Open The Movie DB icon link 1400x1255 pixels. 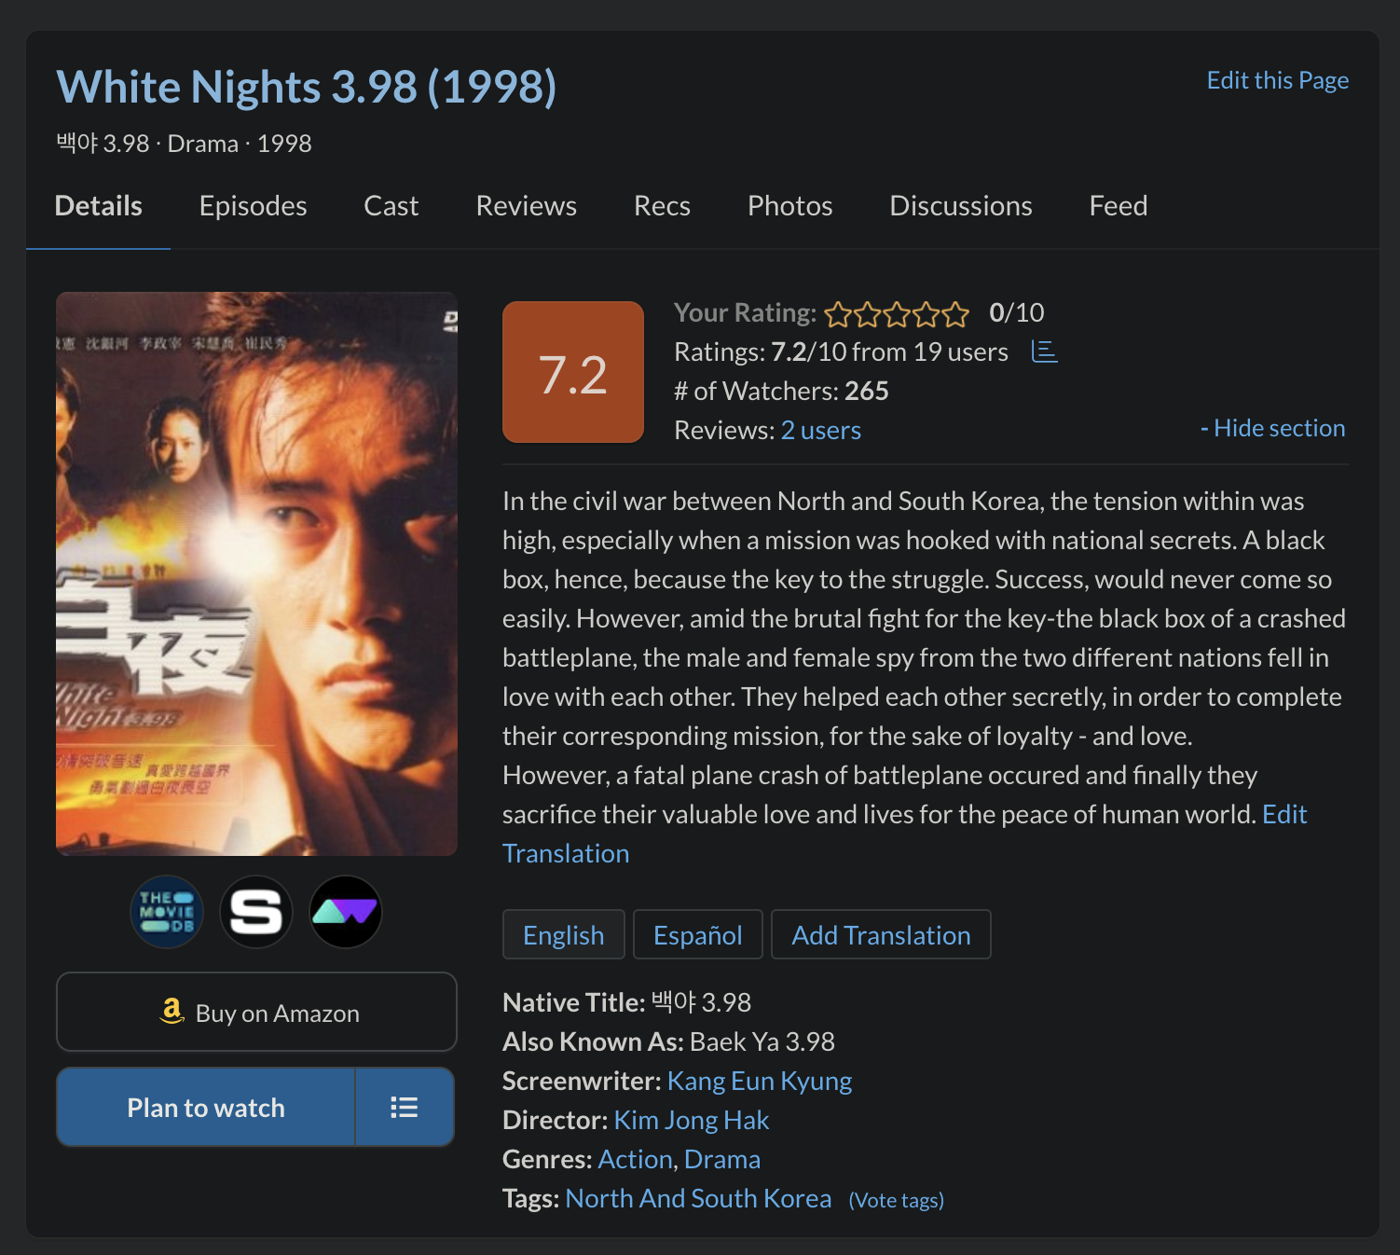coord(167,912)
